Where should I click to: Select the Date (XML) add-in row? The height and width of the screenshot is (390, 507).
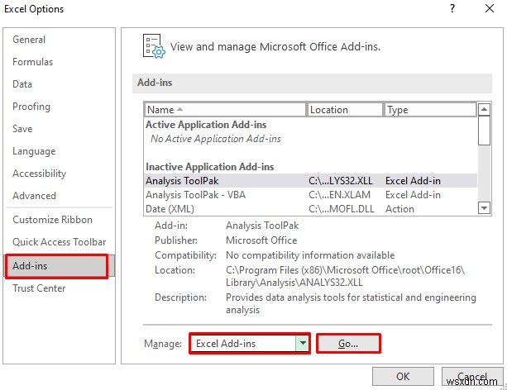[311, 209]
